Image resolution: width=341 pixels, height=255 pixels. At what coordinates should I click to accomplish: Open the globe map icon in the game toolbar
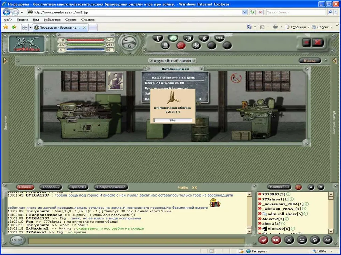coord(188,38)
